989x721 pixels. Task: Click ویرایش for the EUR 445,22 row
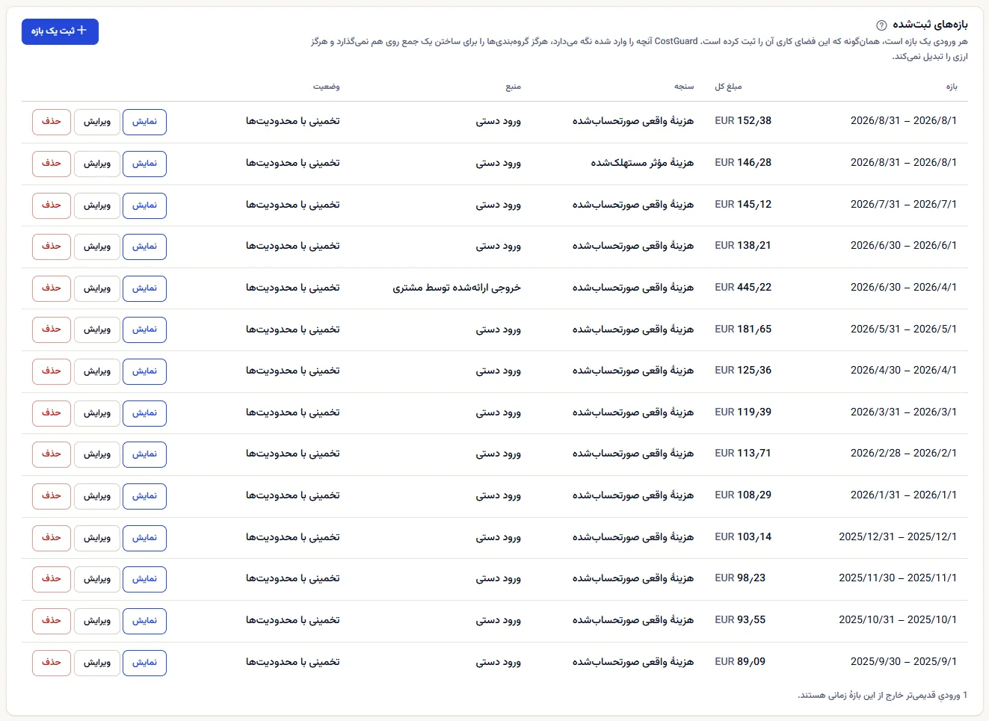[97, 288]
